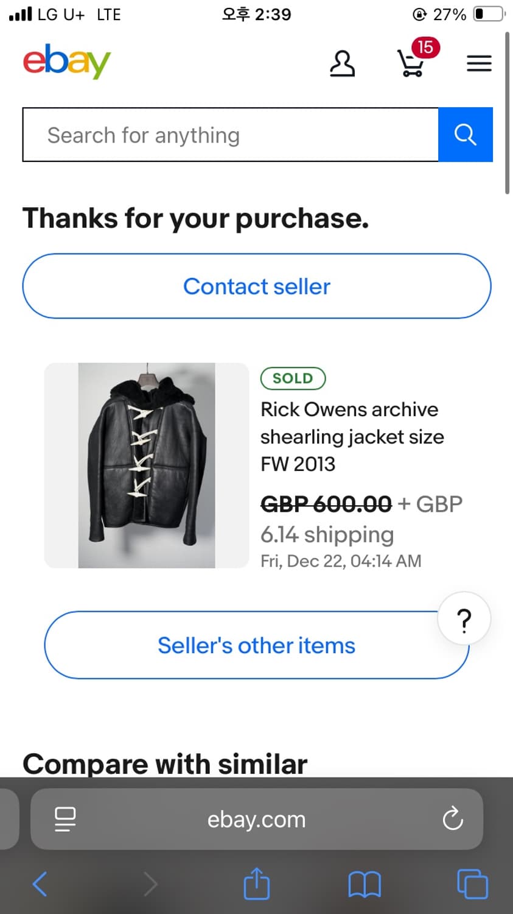Click the page scrollbar on the right edge
Screen dimensions: 513x914
click(x=507, y=114)
